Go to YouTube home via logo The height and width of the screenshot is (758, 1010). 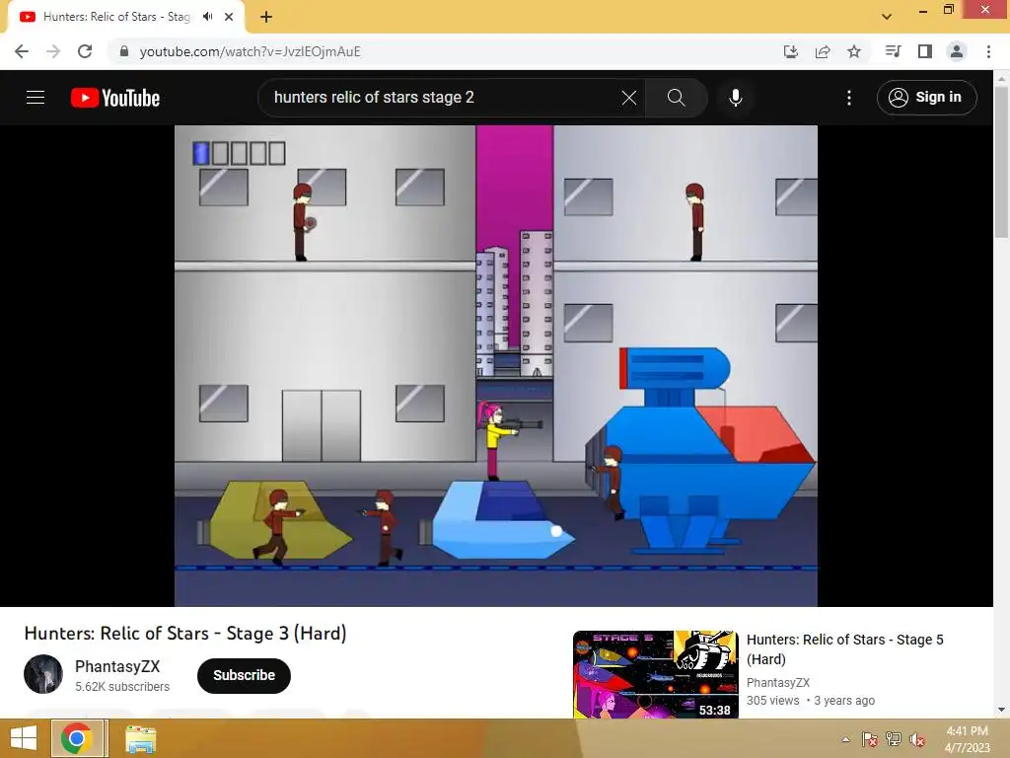115,98
